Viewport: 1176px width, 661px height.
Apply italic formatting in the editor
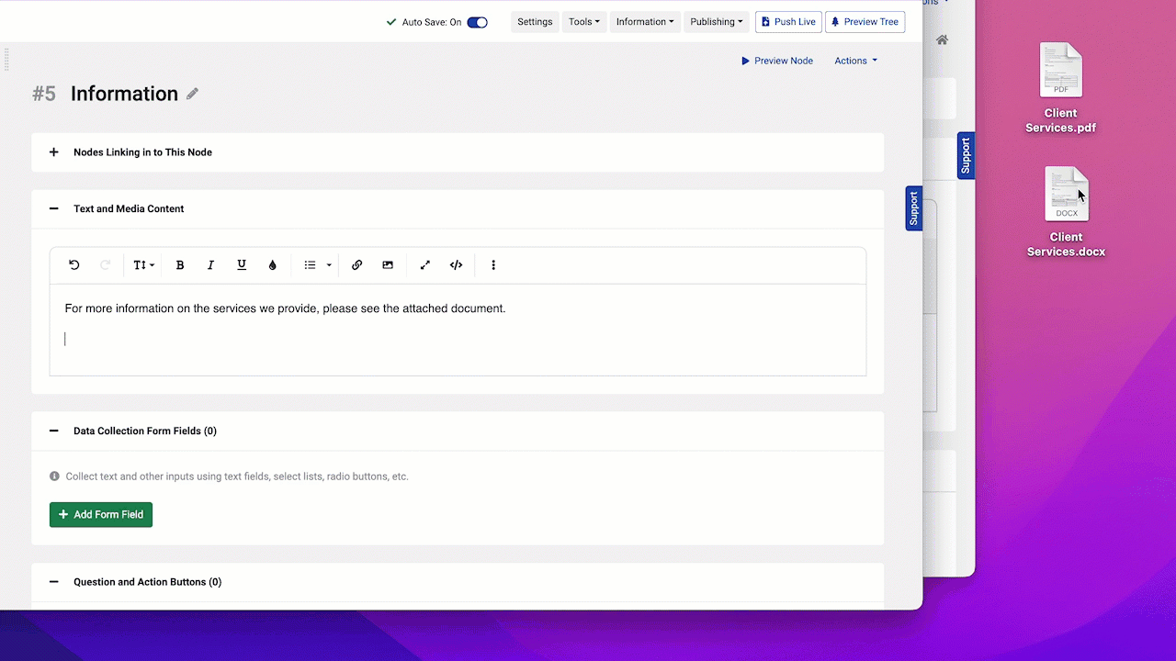click(210, 265)
